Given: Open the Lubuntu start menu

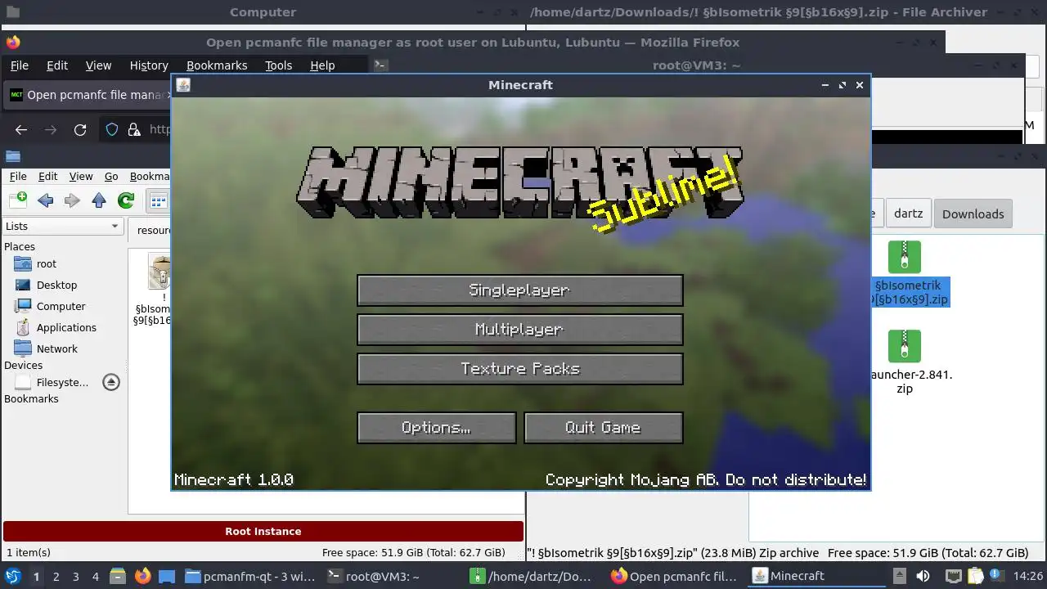Looking at the screenshot, I should (12, 577).
